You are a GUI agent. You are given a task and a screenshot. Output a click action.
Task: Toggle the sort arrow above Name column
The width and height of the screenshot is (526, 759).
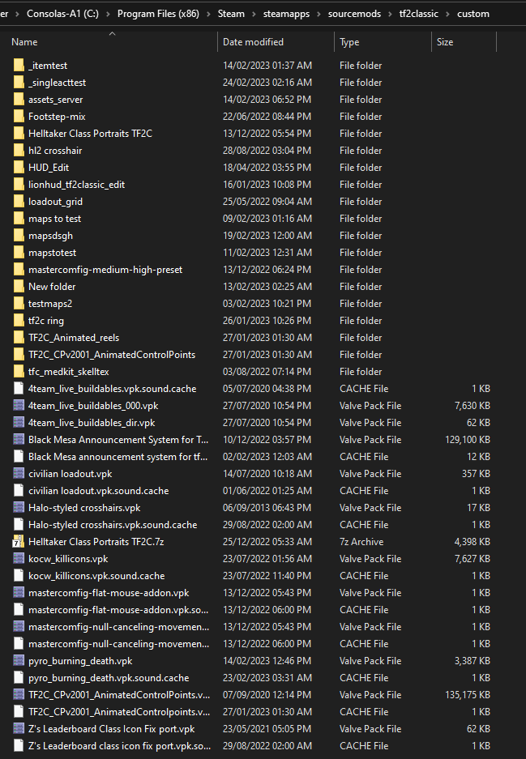pyautogui.click(x=113, y=33)
